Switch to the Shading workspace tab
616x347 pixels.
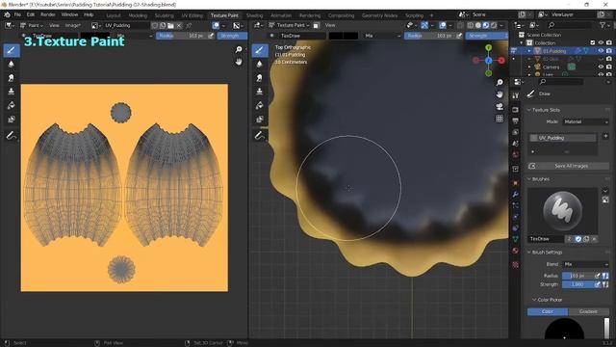point(254,15)
